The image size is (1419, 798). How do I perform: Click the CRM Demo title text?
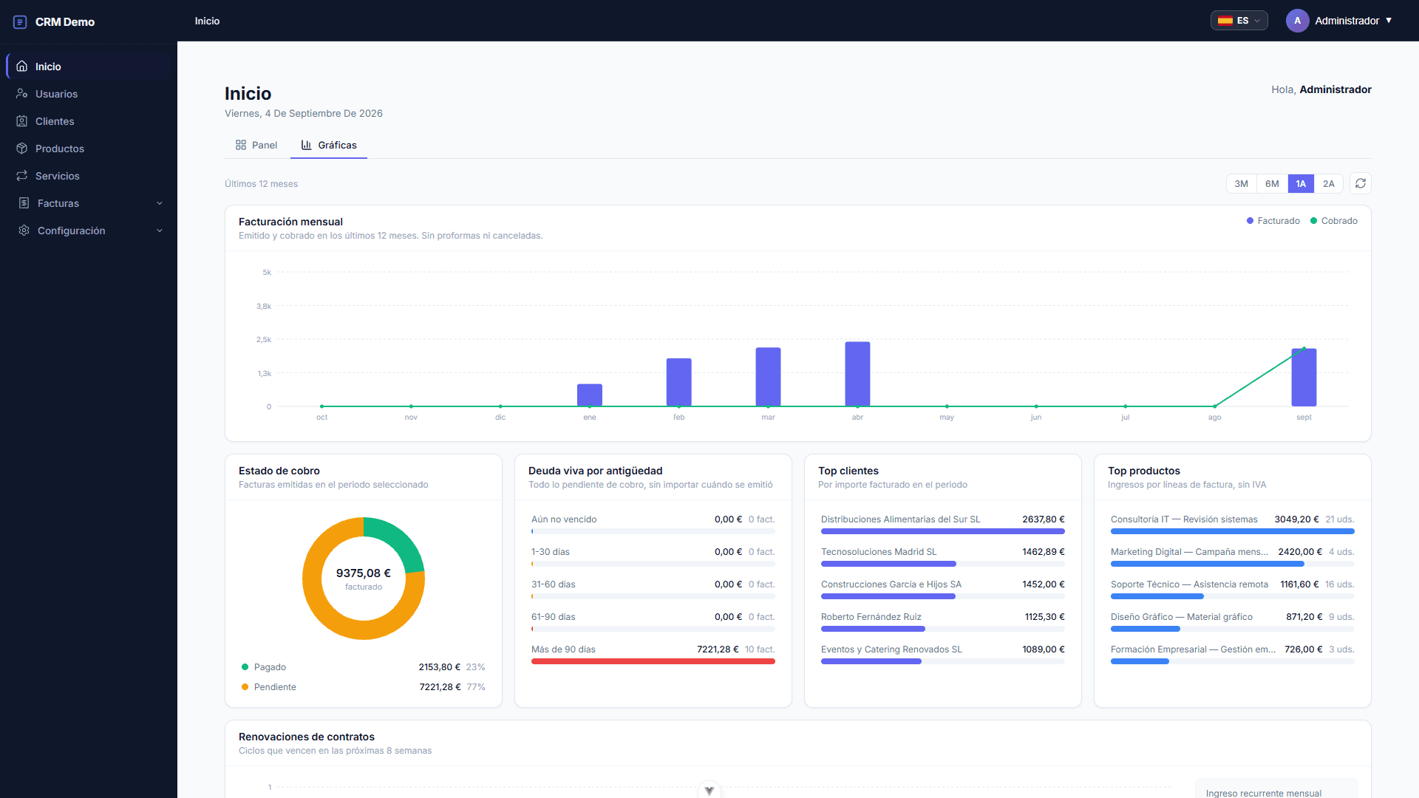pyautogui.click(x=65, y=22)
